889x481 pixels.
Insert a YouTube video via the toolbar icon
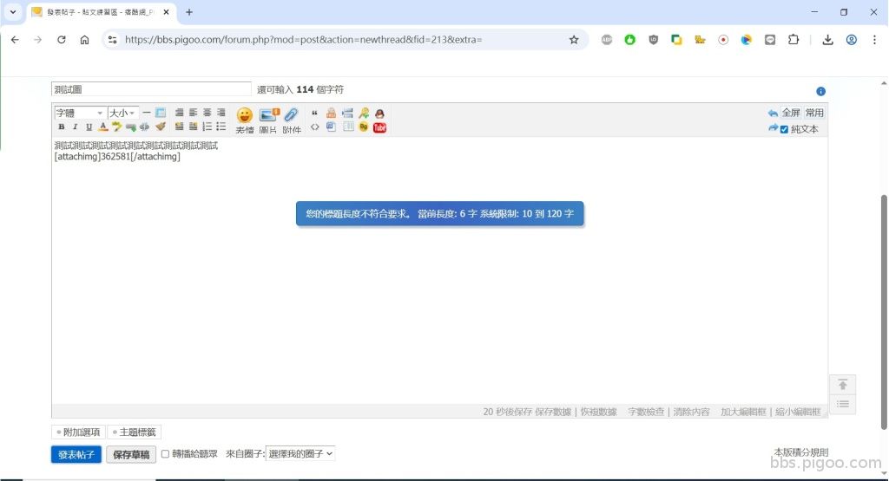coord(379,127)
